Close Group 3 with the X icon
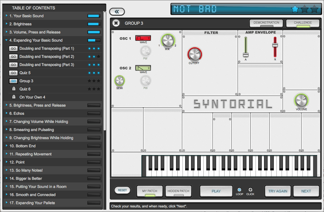Image resolution: width=324 pixels, height=212 pixels. [x=116, y=23]
